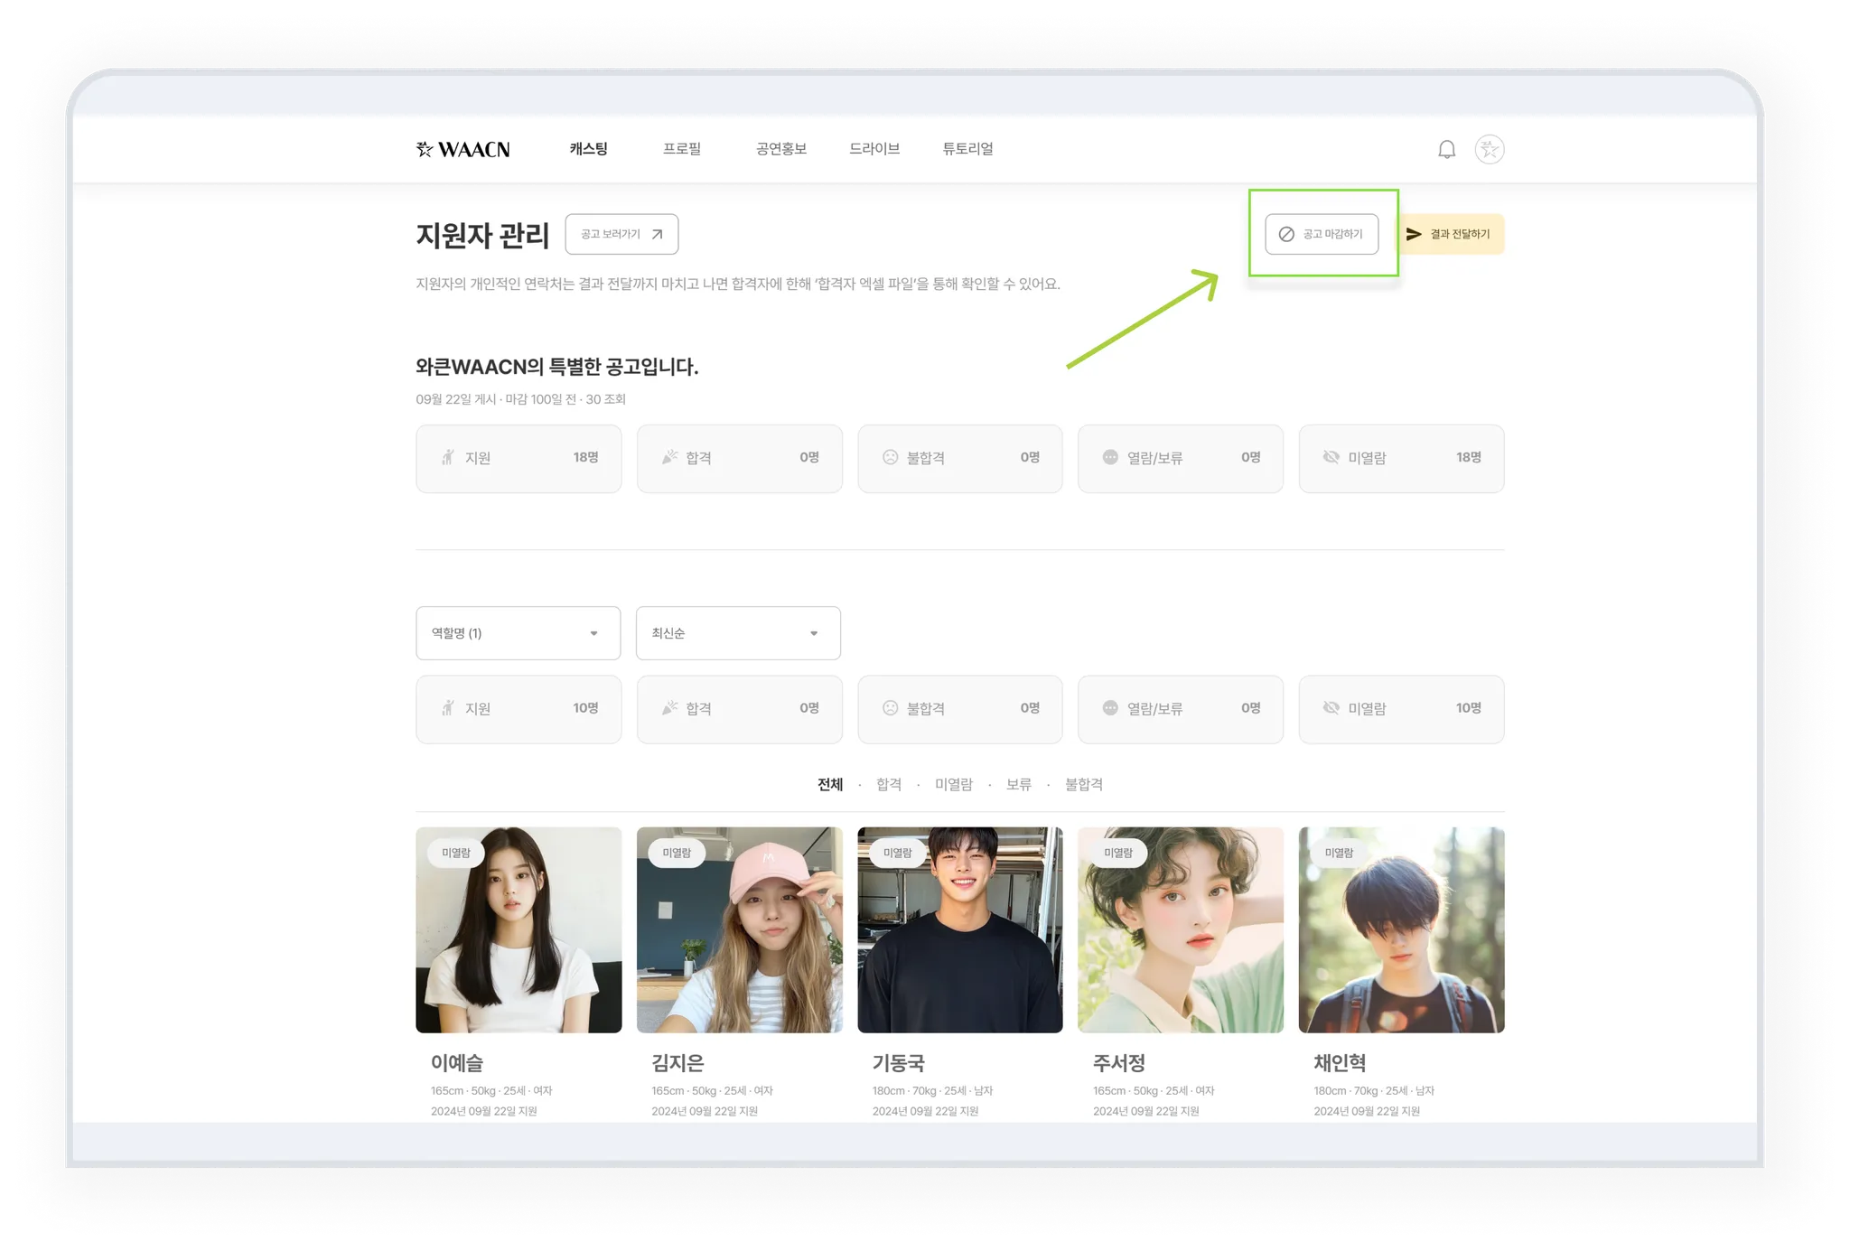Click the top 불합격 sad-face card
This screenshot has width=1850, height=1251.
click(959, 459)
